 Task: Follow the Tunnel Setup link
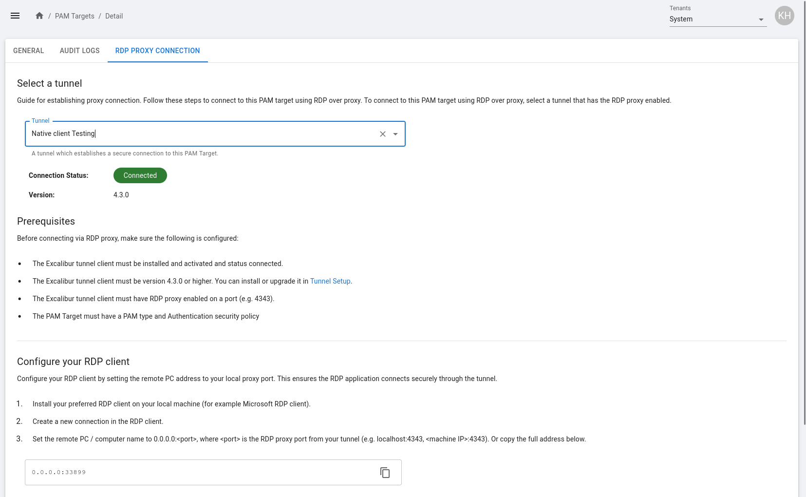[x=330, y=281]
